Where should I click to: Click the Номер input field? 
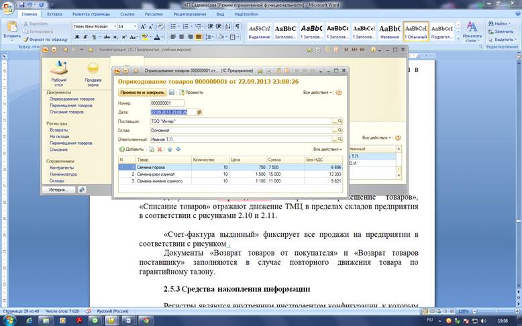point(167,103)
